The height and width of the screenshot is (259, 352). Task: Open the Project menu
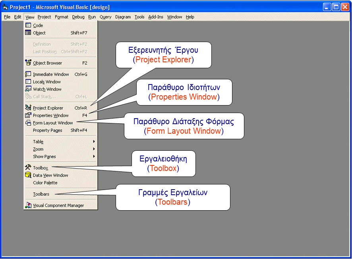tap(44, 17)
